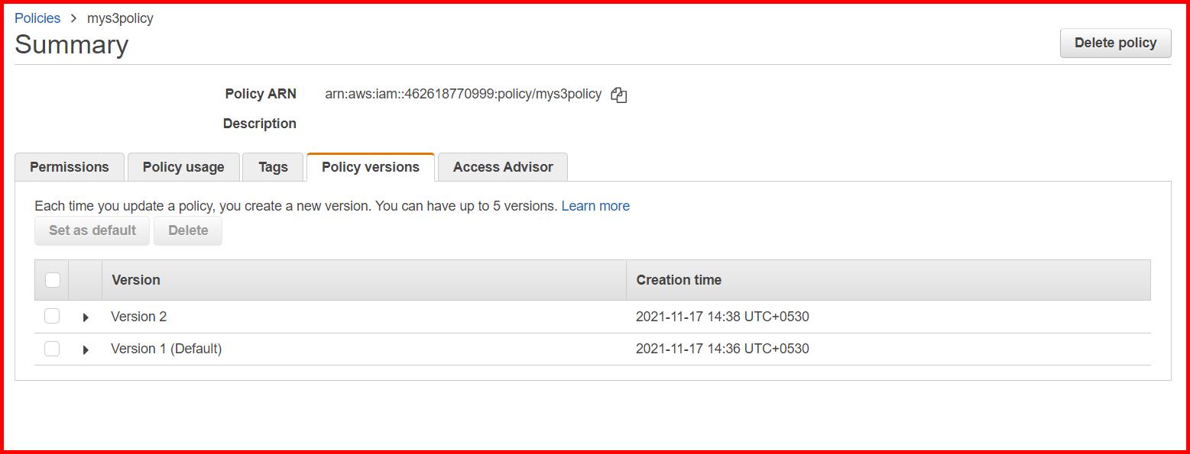Tick the Version 1 (Default) checkbox
Viewport: 1190px width, 454px height.
[x=52, y=349]
